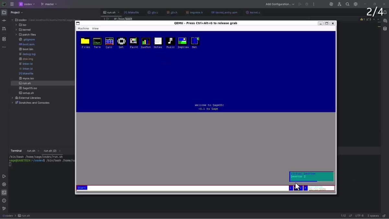This screenshot has height=219, width=389.
Task: Open the Database tool window icon
Action: [385, 29]
